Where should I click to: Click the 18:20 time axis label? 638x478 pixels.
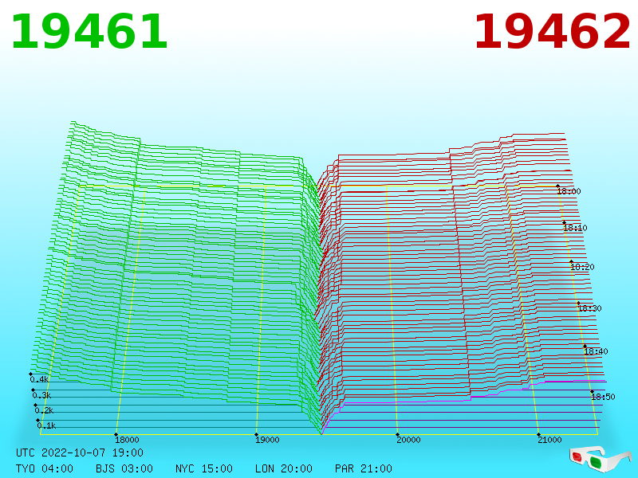click(x=582, y=267)
